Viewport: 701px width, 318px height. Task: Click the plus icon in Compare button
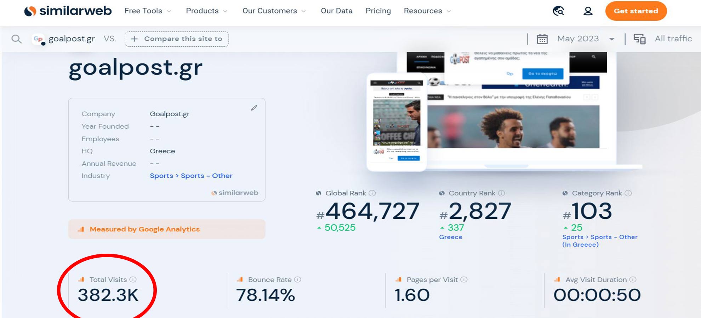tap(134, 39)
